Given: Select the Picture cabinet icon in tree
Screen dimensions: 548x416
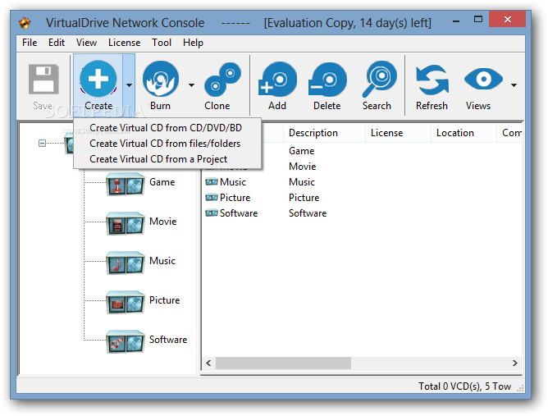Looking at the screenshot, I should click(126, 304).
